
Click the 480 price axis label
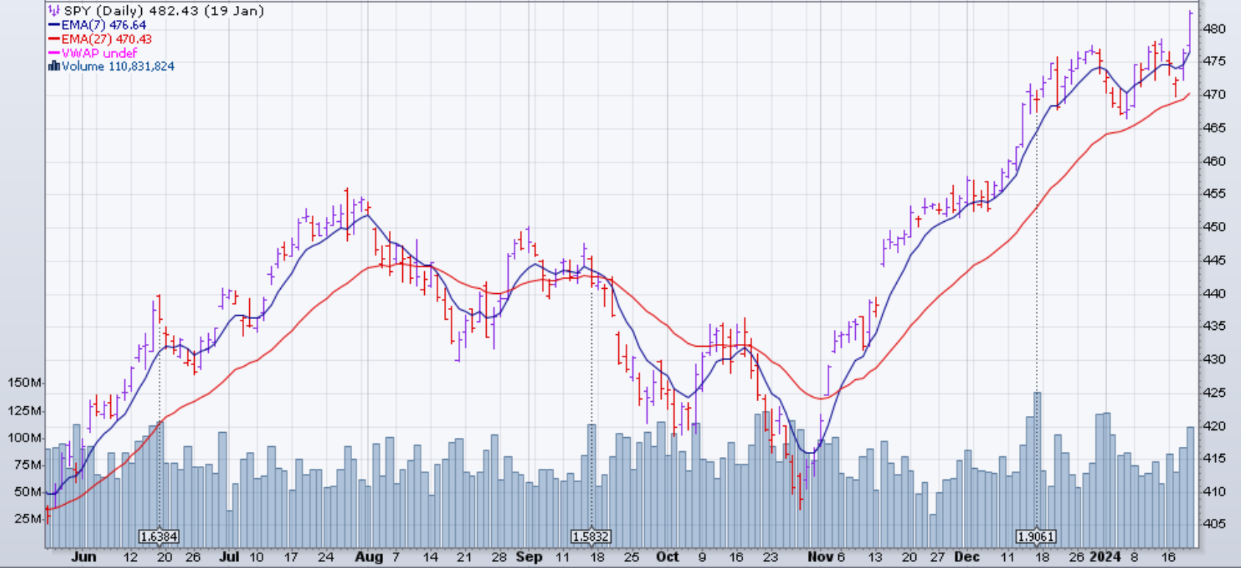(1215, 29)
